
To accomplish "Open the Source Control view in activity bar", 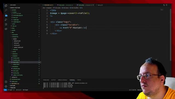I will (x=6, y=15).
